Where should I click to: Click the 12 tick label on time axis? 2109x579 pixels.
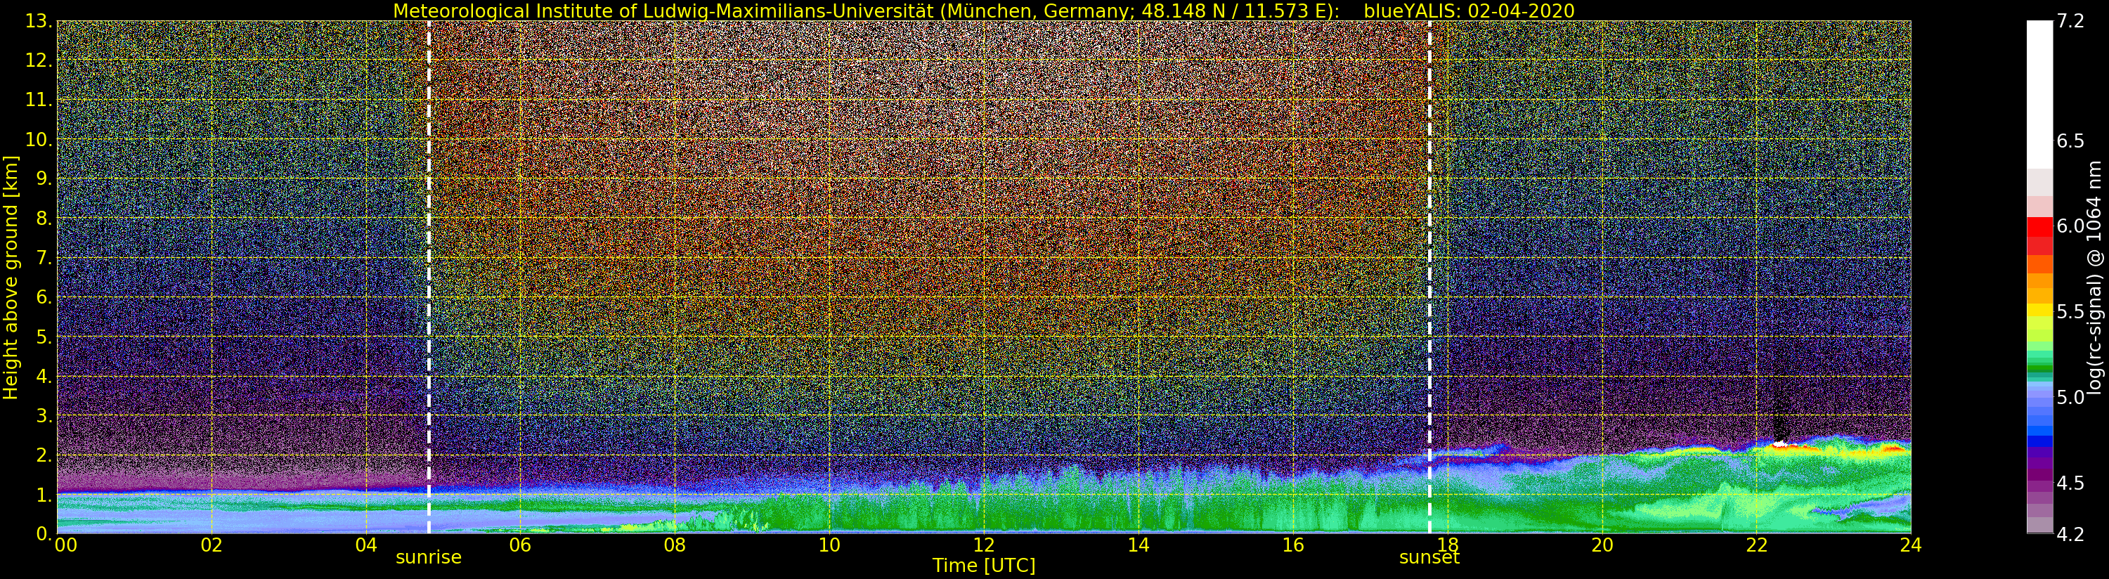pos(983,545)
